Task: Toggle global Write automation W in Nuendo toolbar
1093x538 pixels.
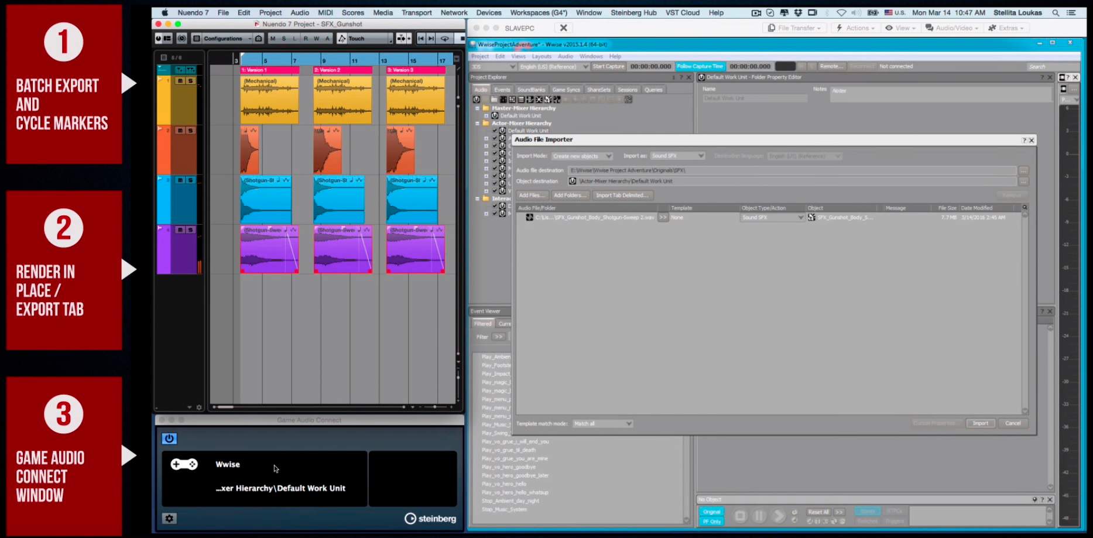Action: tap(317, 39)
